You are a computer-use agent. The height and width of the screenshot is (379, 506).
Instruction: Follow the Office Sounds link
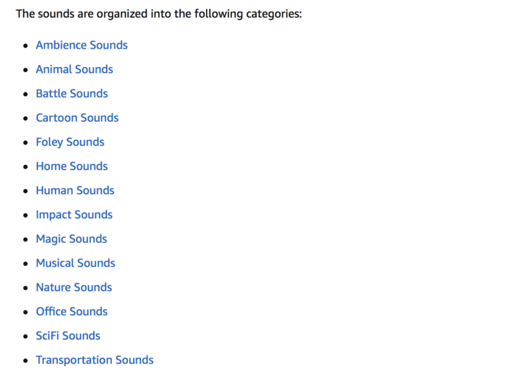point(71,311)
